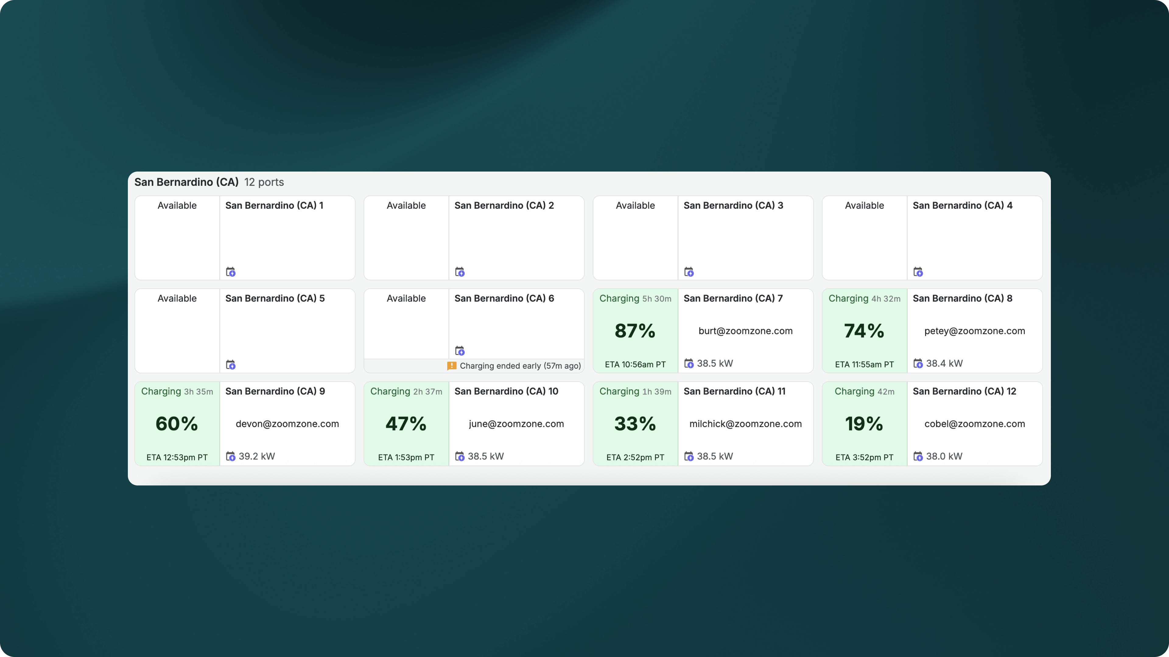Click the San Bernardino (CA) site heading
Image resolution: width=1169 pixels, height=657 pixels.
click(x=186, y=182)
